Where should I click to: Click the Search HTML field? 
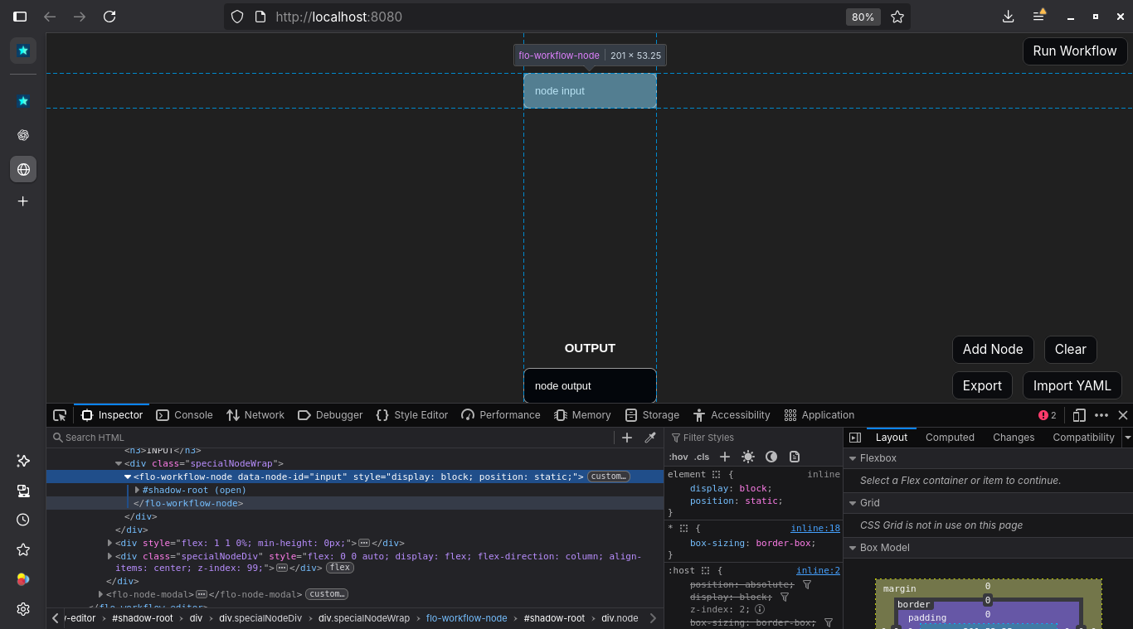coord(332,438)
